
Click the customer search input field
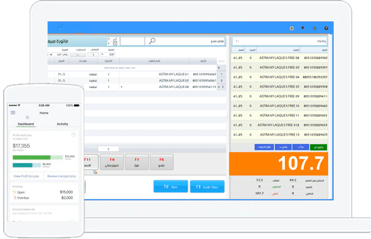[185, 41]
